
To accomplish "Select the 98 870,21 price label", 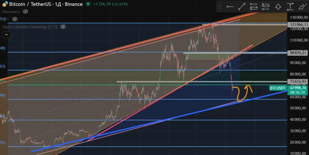I will [298, 53].
